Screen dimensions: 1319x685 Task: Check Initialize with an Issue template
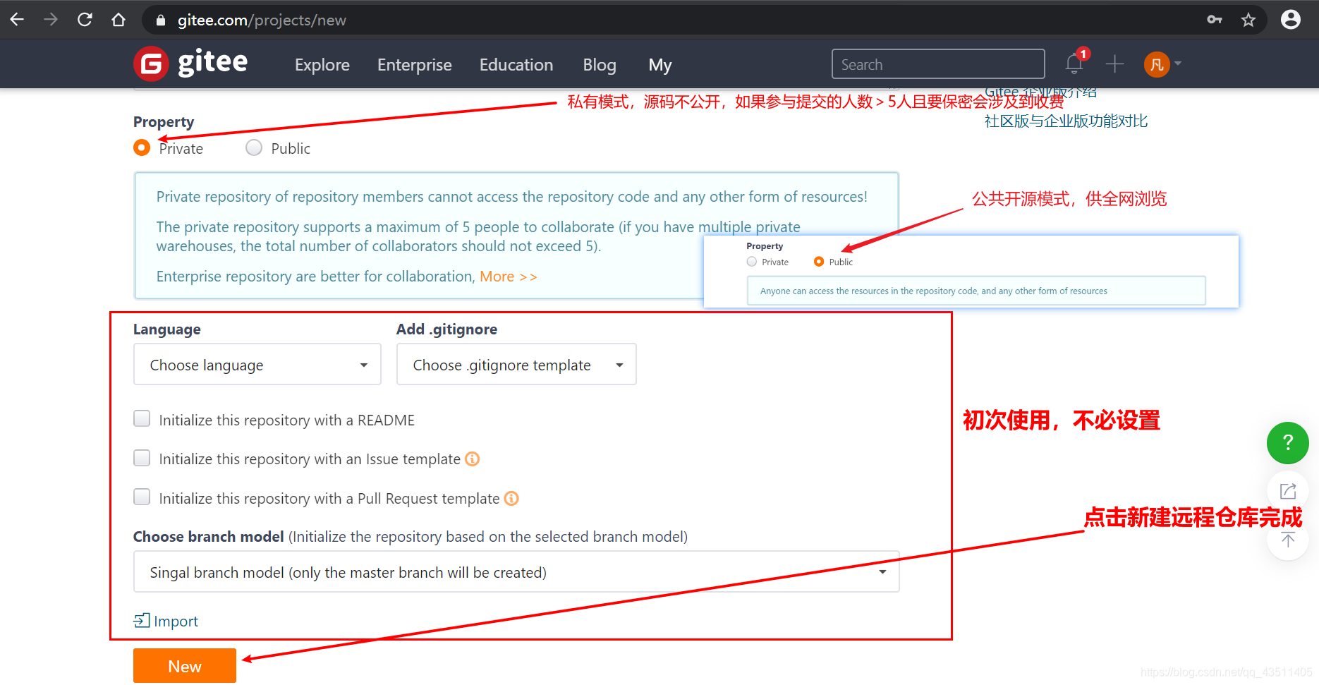(x=142, y=459)
